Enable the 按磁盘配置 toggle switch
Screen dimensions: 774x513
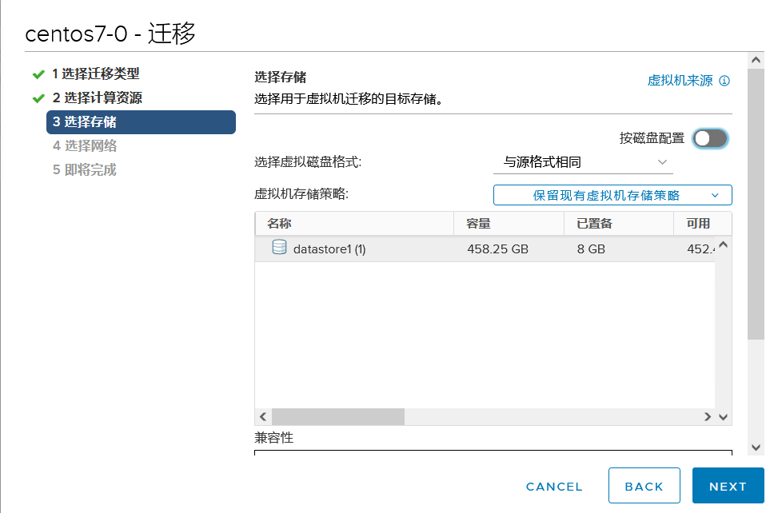710,138
